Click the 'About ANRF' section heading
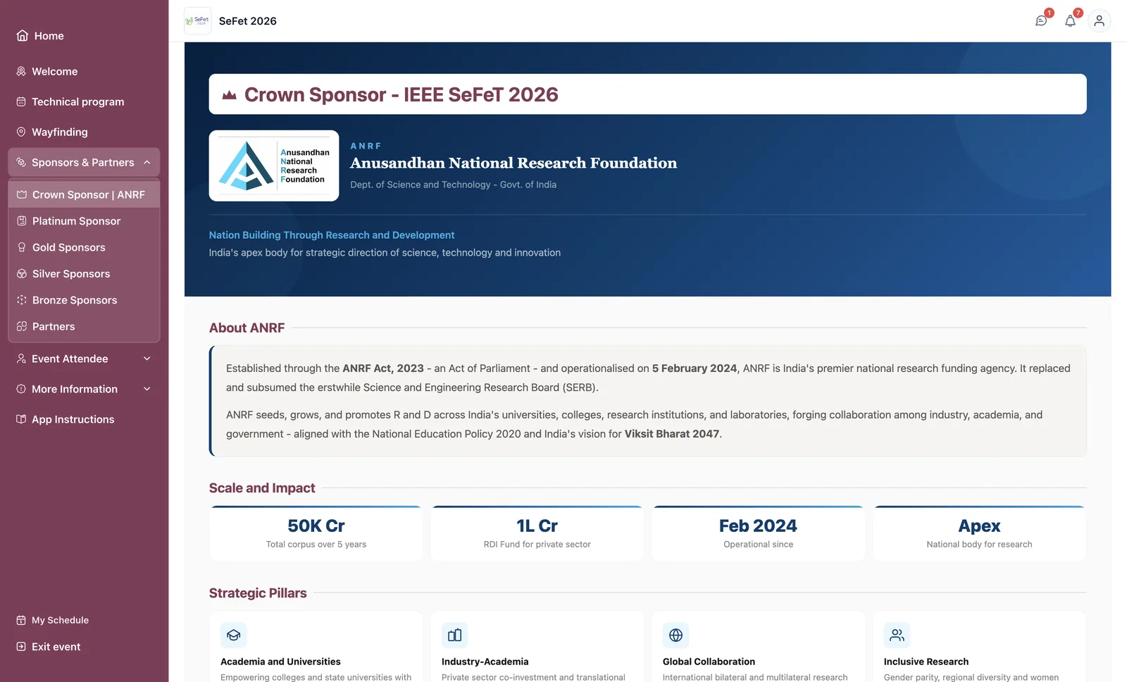1127x682 pixels. tap(247, 328)
